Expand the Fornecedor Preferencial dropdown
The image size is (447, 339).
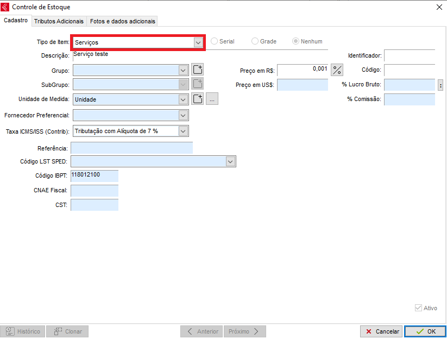[x=183, y=115]
